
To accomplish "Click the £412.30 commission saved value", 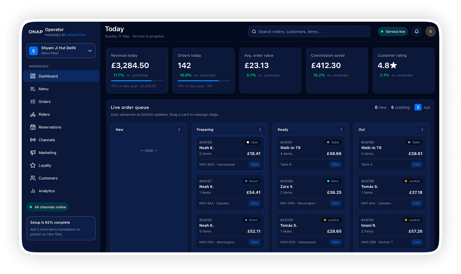I will point(326,65).
